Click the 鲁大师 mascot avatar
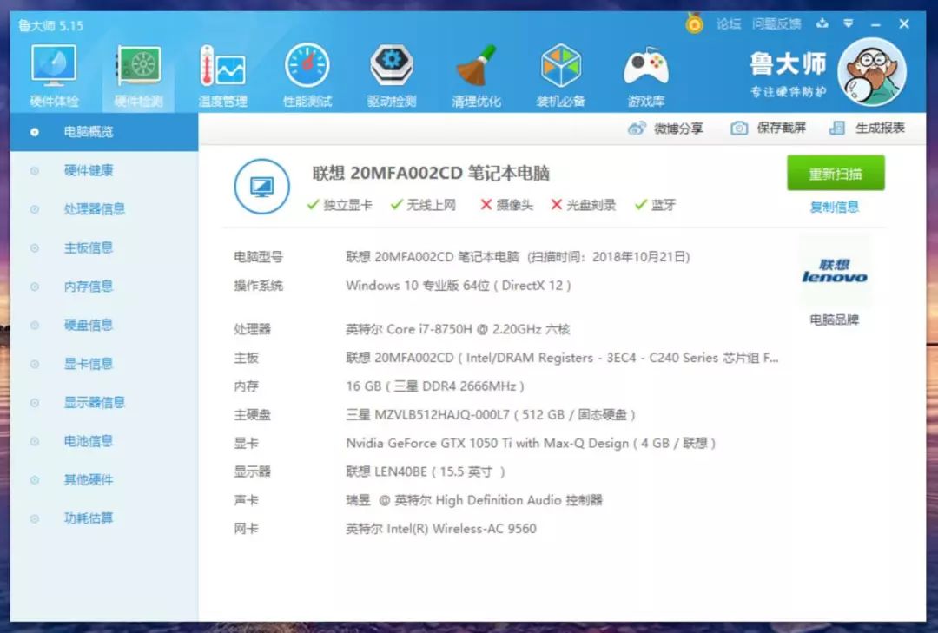The width and height of the screenshot is (938, 633). click(x=871, y=72)
